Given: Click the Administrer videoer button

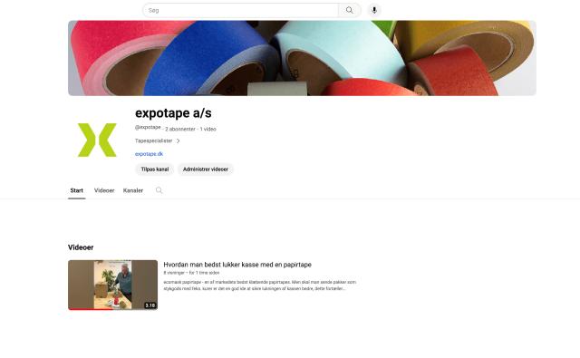Looking at the screenshot, I should click(206, 169).
